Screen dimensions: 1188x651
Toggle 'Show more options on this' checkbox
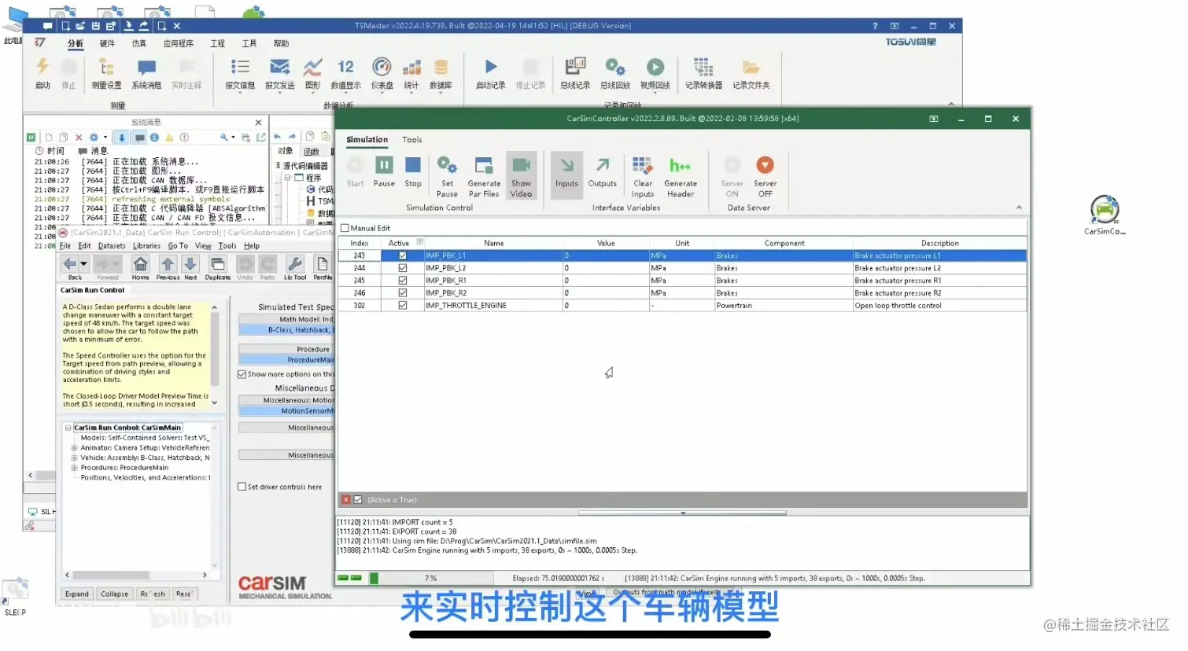(242, 374)
